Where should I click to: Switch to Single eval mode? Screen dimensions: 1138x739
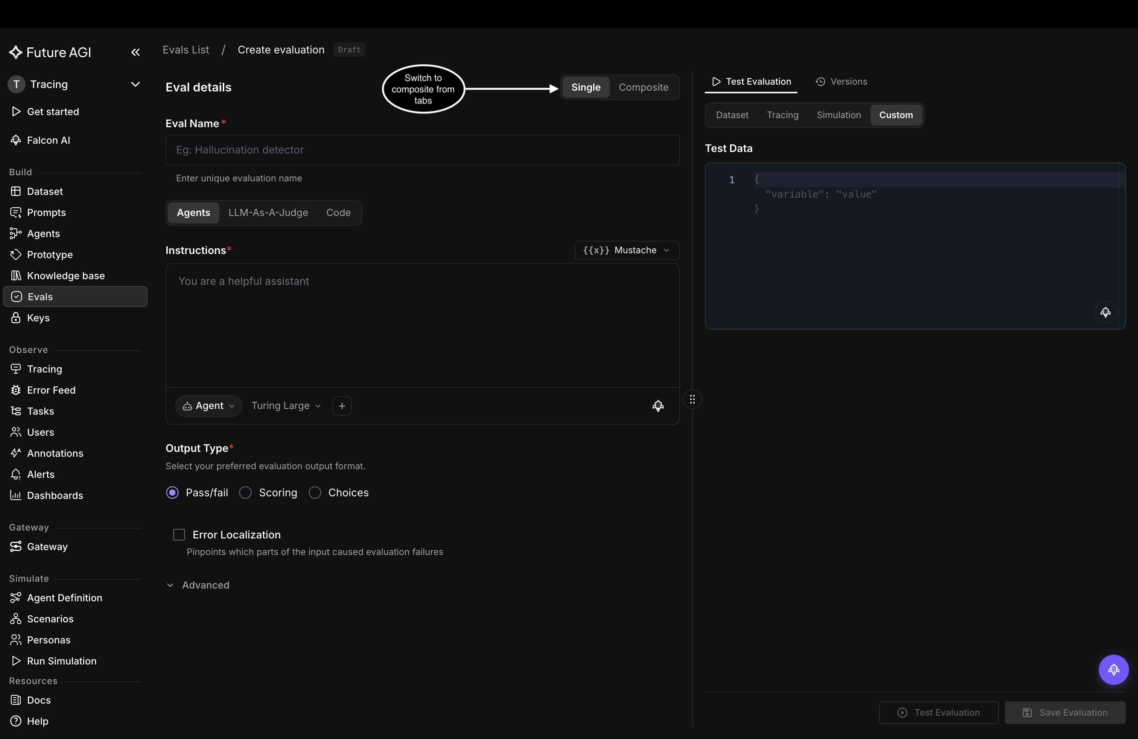[585, 87]
